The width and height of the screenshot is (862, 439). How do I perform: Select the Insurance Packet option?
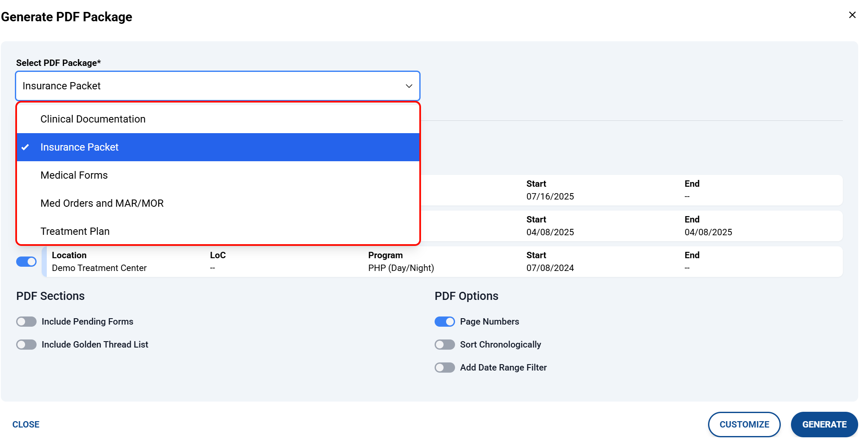(x=80, y=147)
